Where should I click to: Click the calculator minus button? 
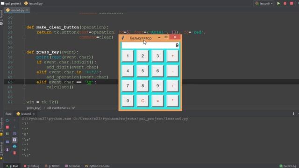[x=172, y=71]
